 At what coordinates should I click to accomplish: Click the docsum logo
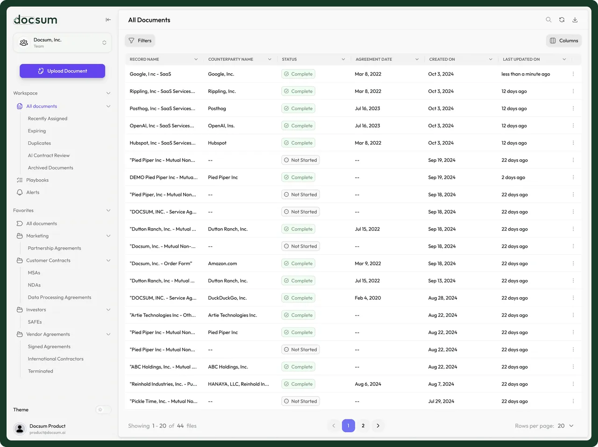point(36,20)
